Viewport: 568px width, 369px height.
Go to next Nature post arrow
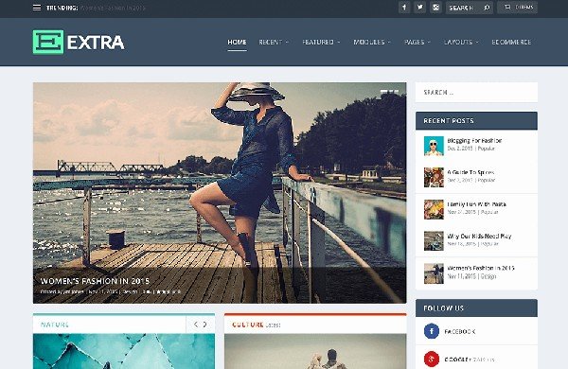click(x=205, y=325)
